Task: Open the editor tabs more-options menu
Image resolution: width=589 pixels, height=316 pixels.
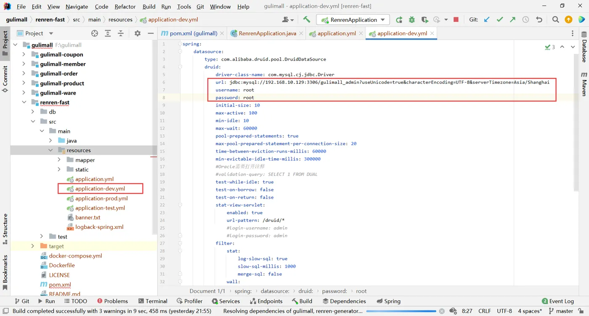Action: click(573, 33)
